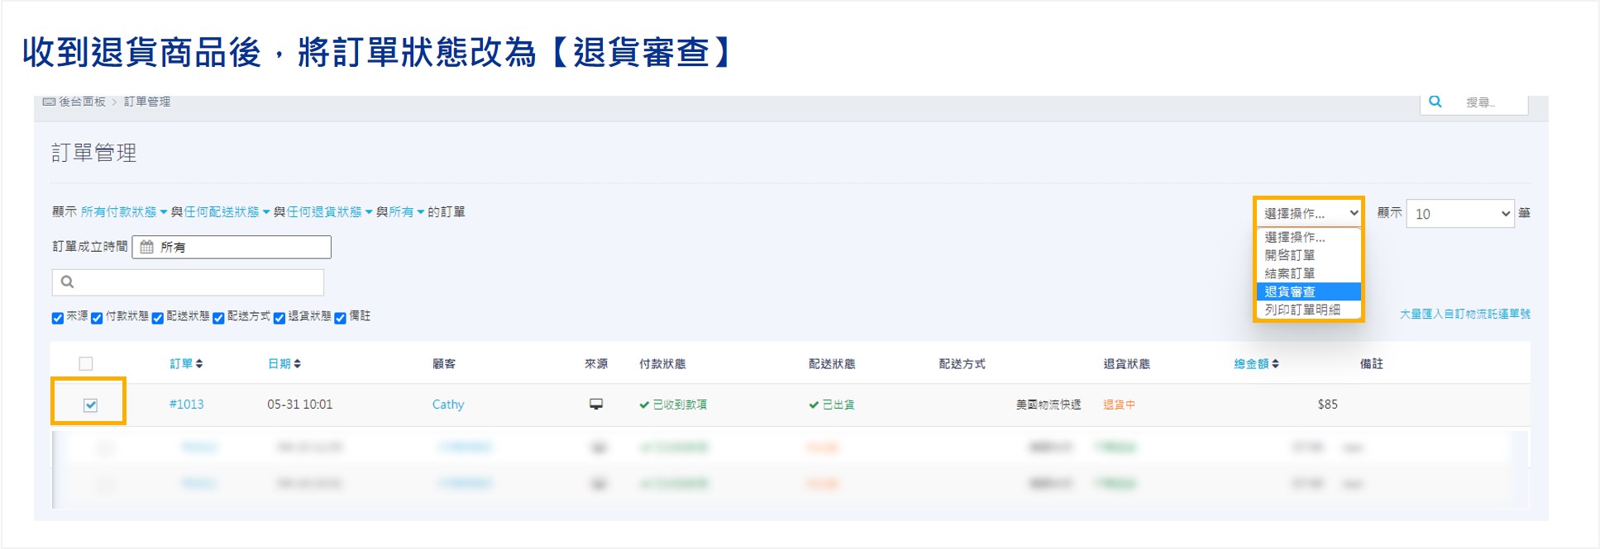1600x549 pixels.
Task: Open the 任何配送狀態 filter dropdown
Action: pyautogui.click(x=227, y=212)
